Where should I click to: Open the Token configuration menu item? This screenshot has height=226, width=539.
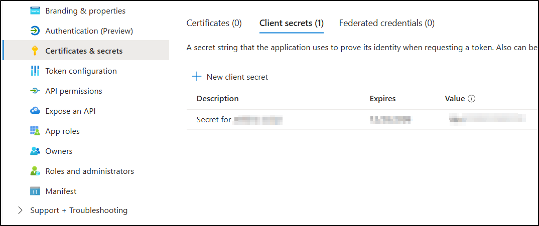tap(81, 71)
